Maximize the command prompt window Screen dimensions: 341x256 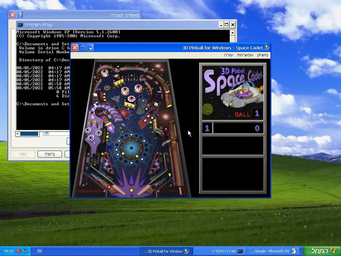click(226, 25)
